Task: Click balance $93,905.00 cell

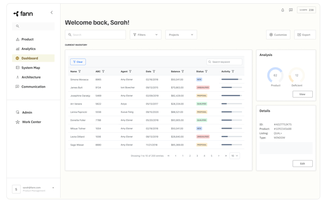Action: [x=177, y=120]
